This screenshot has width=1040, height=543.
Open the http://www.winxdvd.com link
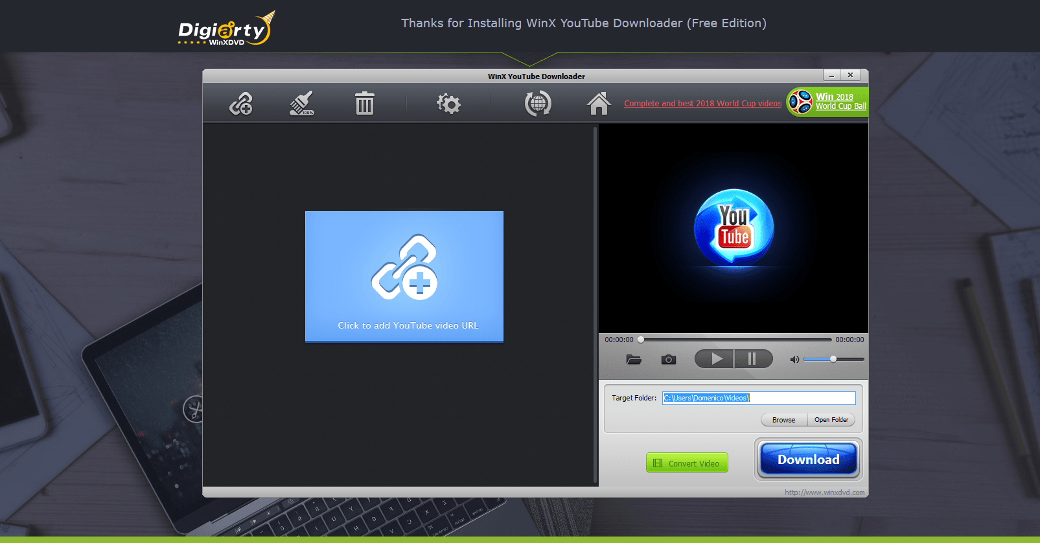click(x=824, y=492)
